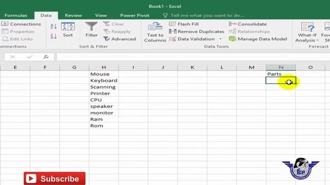The image size is (330, 185).
Task: Open the View tab
Action: (x=101, y=15)
